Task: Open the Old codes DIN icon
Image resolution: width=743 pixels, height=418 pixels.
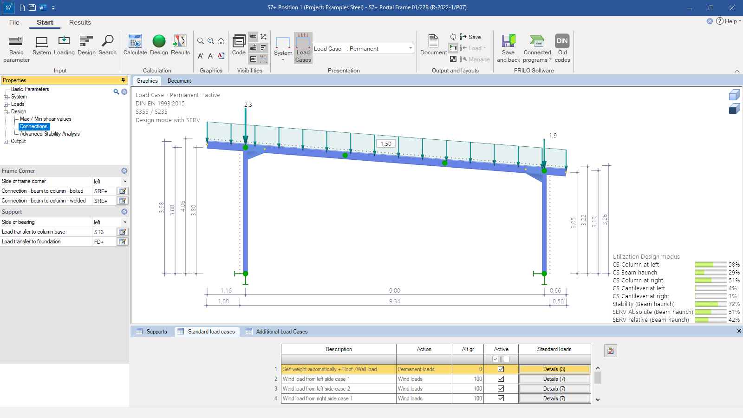Action: (x=562, y=48)
